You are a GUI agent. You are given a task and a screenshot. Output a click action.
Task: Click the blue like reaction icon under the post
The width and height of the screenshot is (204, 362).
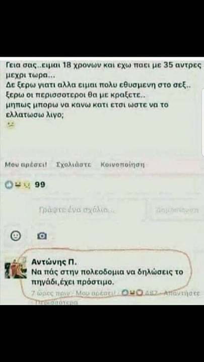9,185
